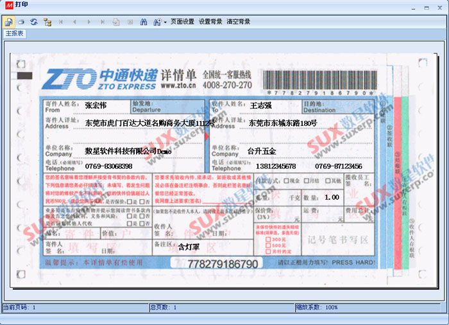This screenshot has height=325, width=449.
Task: Click the export report icon
Action: pyautogui.click(x=8, y=22)
